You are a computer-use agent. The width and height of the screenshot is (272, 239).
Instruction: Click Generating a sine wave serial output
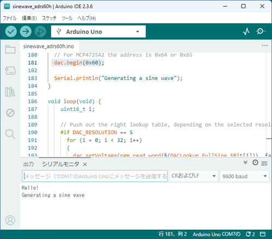tap(53, 195)
